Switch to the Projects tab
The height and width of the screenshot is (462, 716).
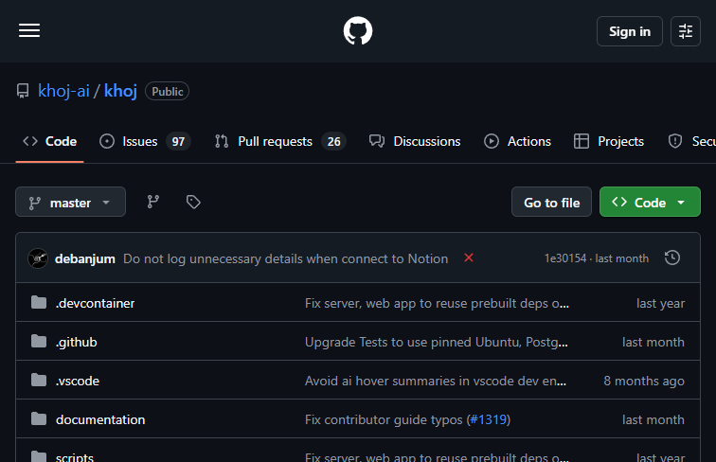[x=609, y=141]
